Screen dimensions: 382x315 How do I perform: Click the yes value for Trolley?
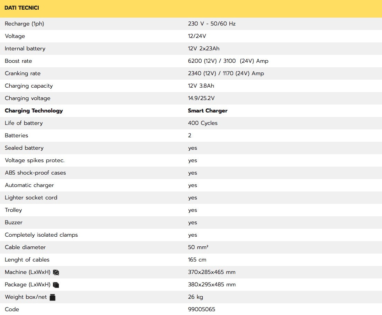(192, 210)
